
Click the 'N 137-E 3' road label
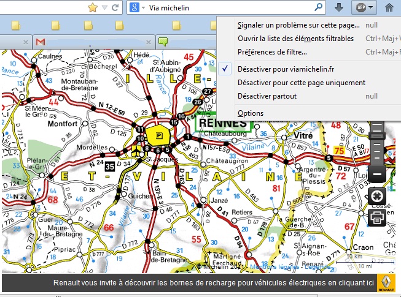tap(158, 192)
